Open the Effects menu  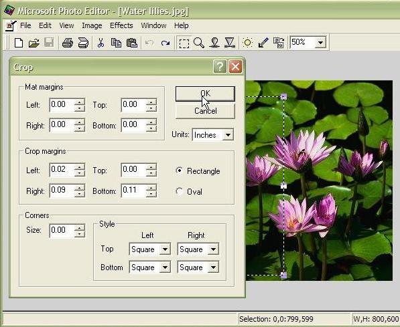point(121,25)
